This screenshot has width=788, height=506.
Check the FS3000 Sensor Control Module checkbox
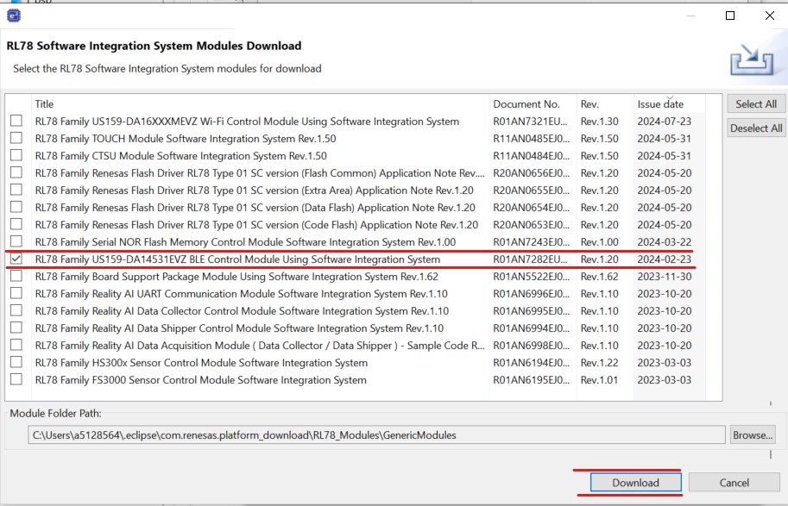click(x=16, y=379)
